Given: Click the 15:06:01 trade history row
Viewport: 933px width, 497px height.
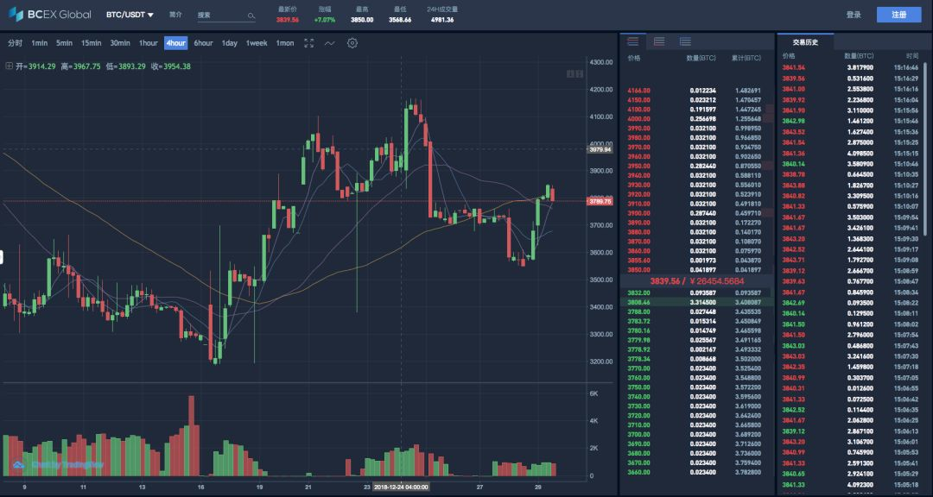Looking at the screenshot, I should coord(850,442).
